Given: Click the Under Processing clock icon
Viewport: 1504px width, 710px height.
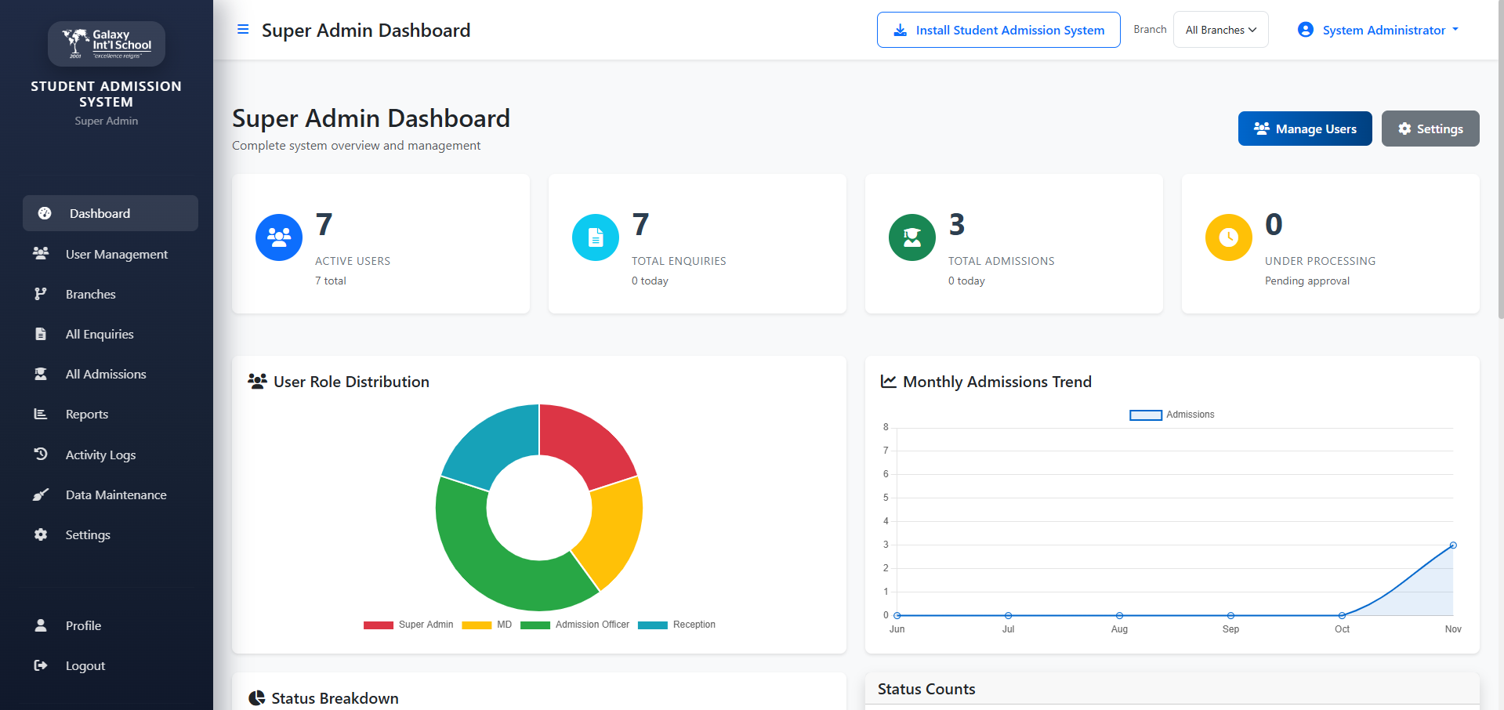Looking at the screenshot, I should click(x=1229, y=237).
